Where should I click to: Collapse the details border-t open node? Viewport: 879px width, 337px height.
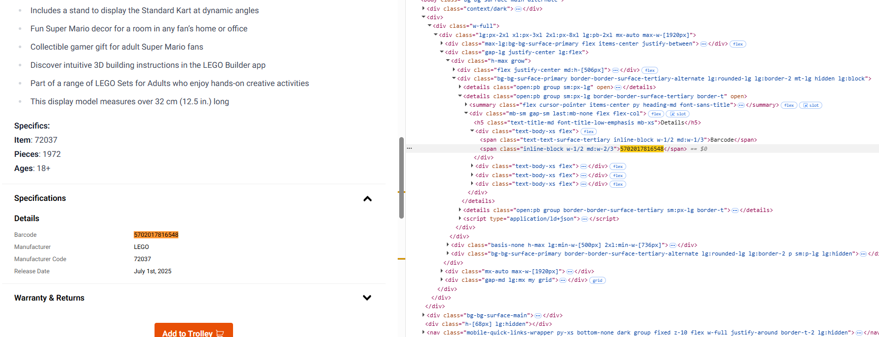point(460,96)
